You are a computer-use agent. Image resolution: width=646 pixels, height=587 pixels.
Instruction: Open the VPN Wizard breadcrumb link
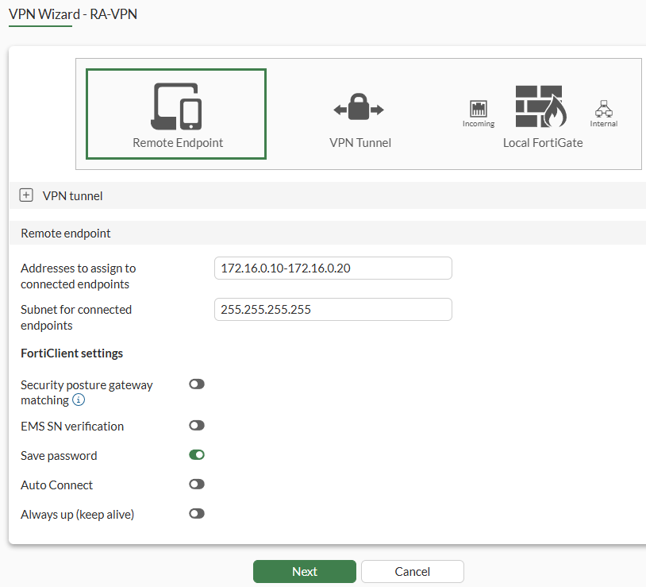pyautogui.click(x=41, y=14)
